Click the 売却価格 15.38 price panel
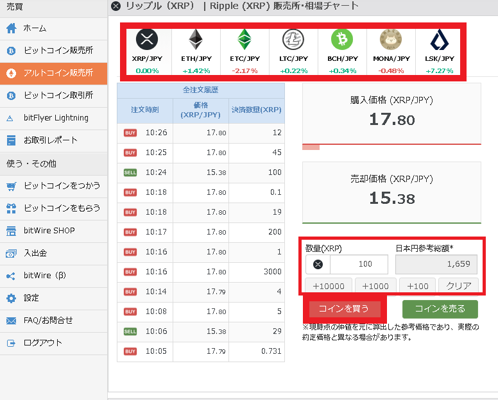Viewport: 498px width, 400px height. click(x=391, y=192)
